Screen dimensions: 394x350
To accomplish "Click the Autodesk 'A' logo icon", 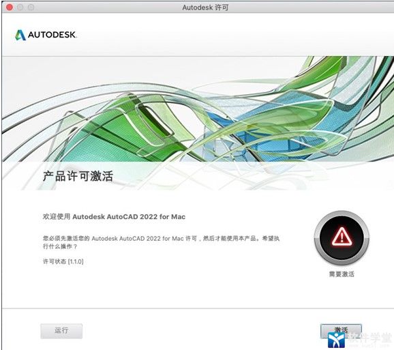I will tap(20, 35).
